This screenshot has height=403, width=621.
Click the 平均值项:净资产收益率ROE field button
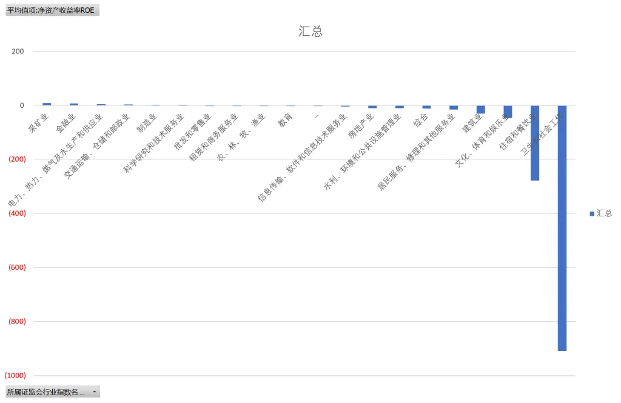coord(52,10)
